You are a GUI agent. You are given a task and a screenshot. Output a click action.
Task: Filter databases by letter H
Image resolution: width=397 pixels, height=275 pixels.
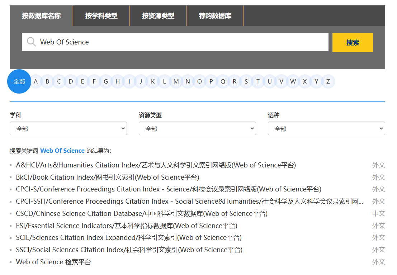118,81
